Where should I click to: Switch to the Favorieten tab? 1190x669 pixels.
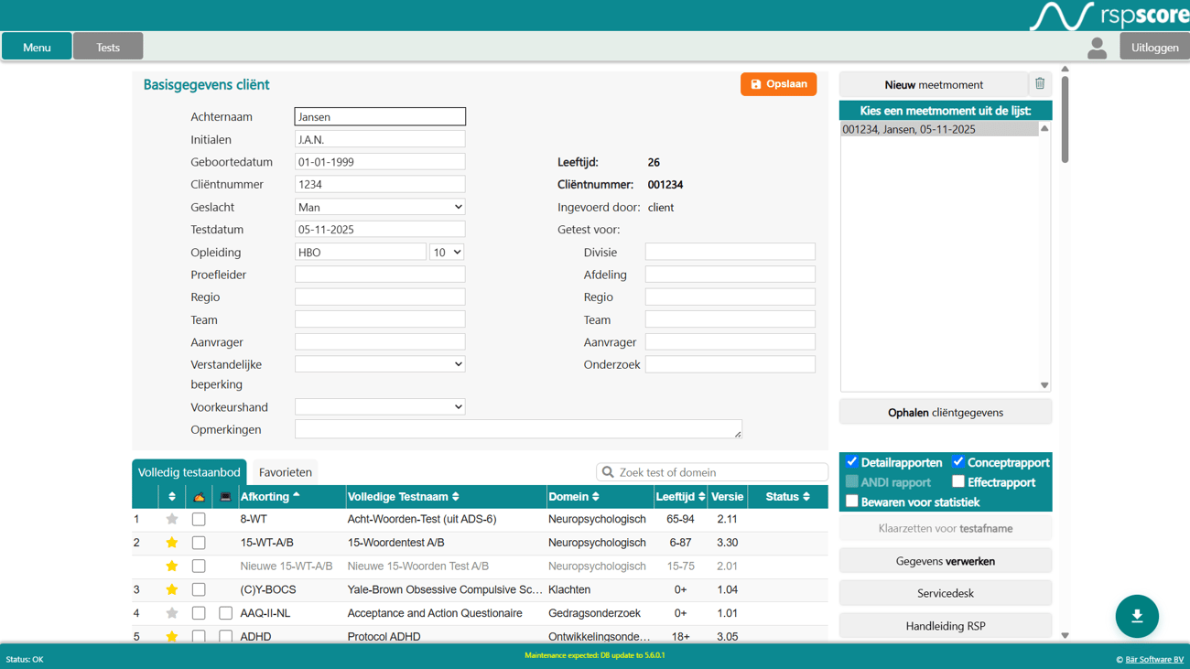click(x=285, y=472)
